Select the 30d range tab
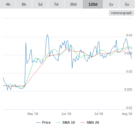The image size is (135, 130). pos(73,4)
